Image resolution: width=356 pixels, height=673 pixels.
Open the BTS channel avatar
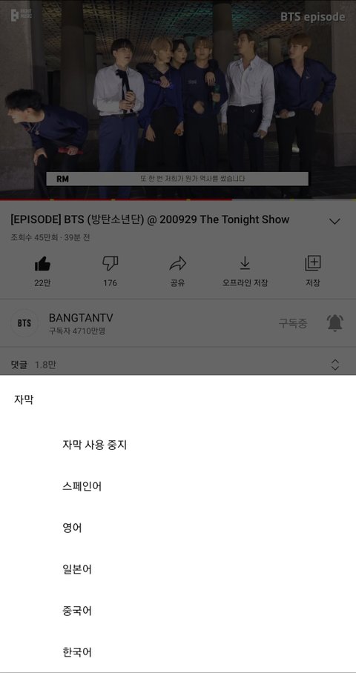[24, 322]
